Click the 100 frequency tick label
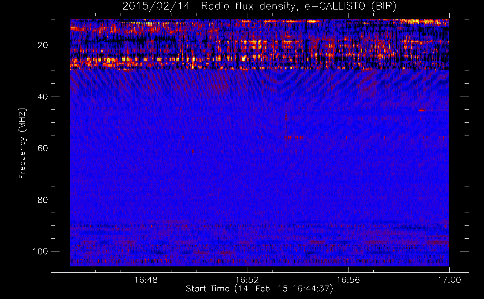 pos(40,251)
